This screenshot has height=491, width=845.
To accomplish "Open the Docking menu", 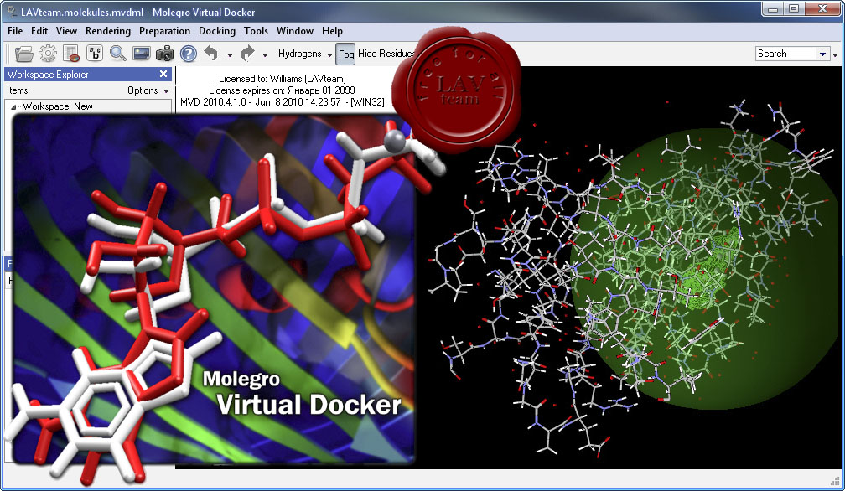I will click(217, 31).
